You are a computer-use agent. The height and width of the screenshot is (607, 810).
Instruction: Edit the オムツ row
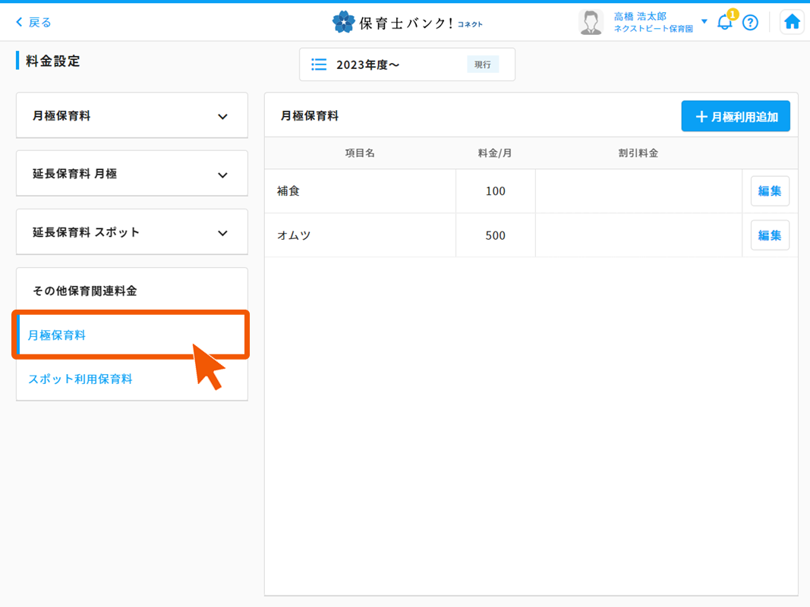pyautogui.click(x=770, y=235)
